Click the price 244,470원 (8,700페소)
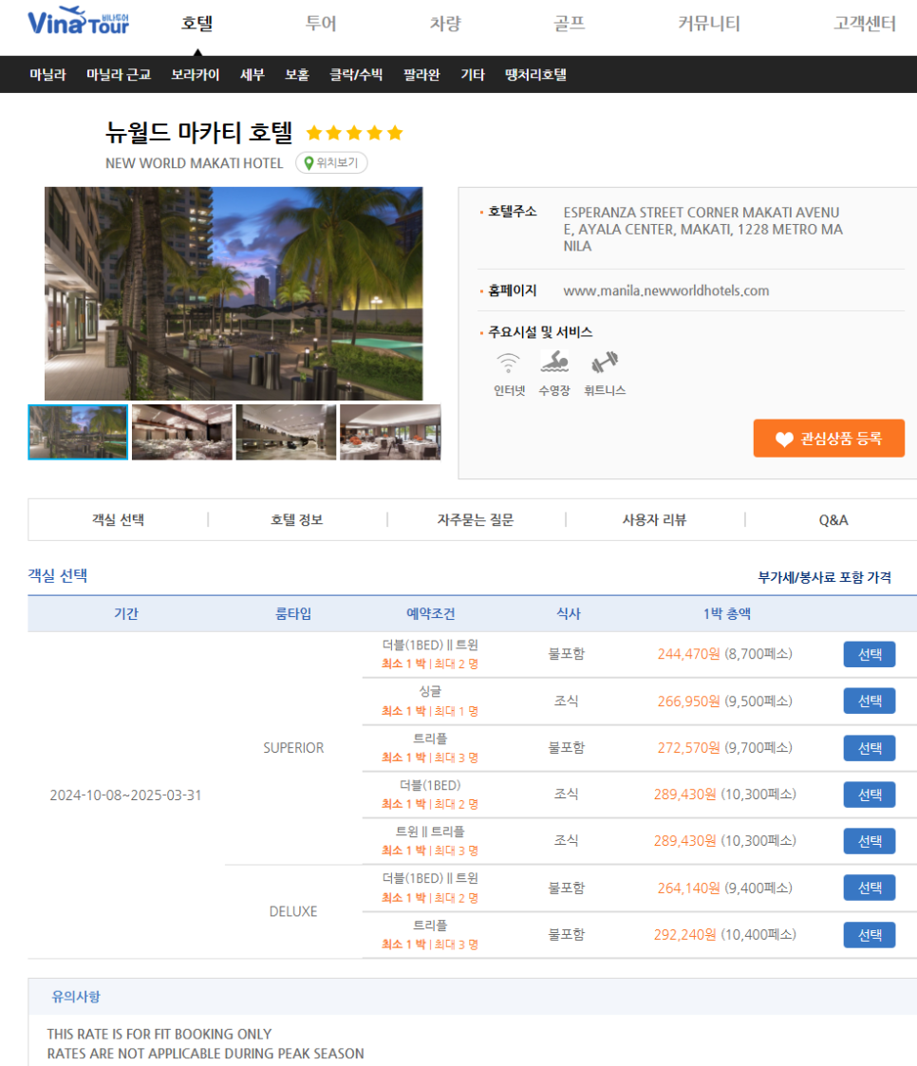This screenshot has height=1066, width=917. pos(724,654)
